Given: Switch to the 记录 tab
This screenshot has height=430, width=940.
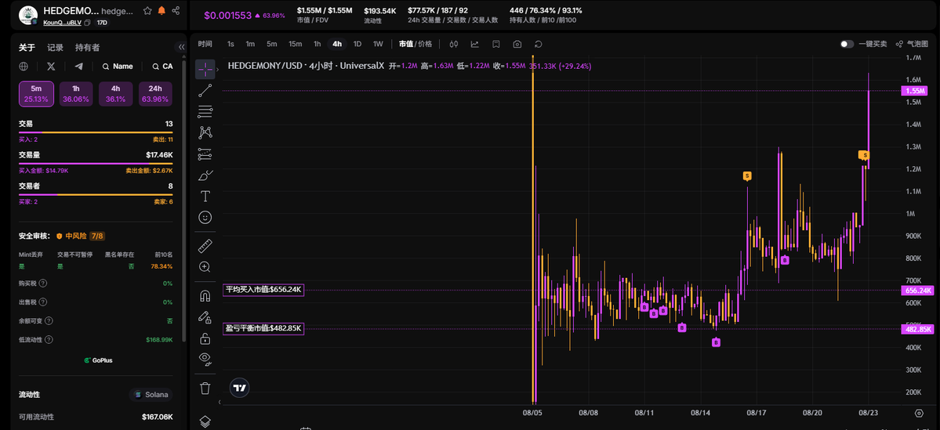Looking at the screenshot, I should coord(55,47).
